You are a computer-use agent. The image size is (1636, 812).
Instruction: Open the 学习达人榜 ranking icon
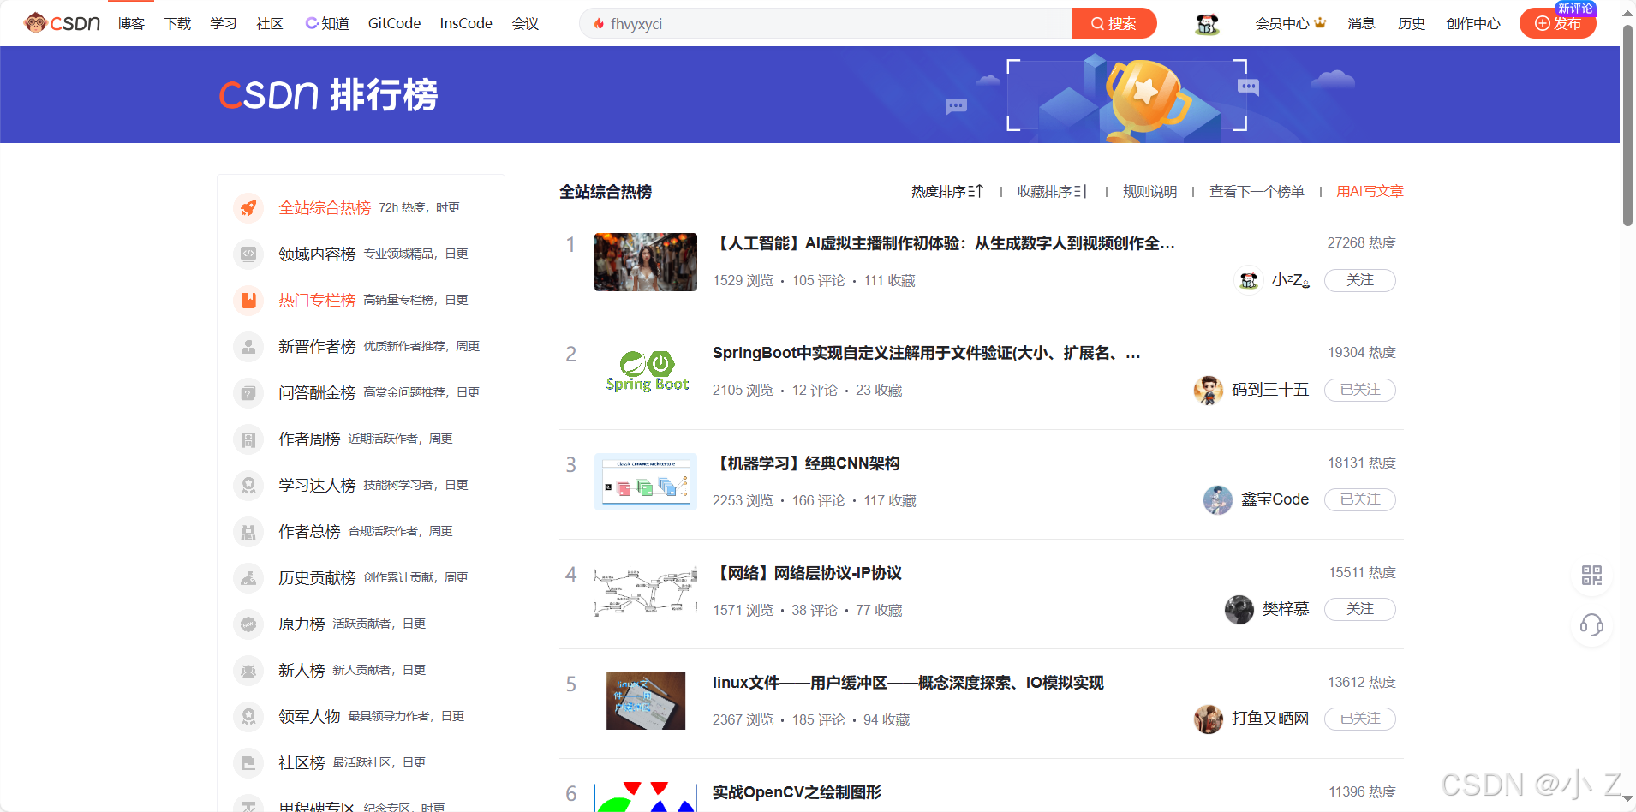(248, 485)
